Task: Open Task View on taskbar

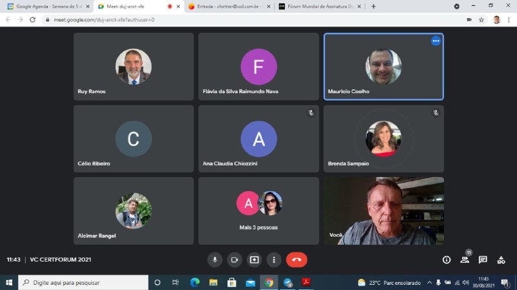Action: [x=175, y=282]
